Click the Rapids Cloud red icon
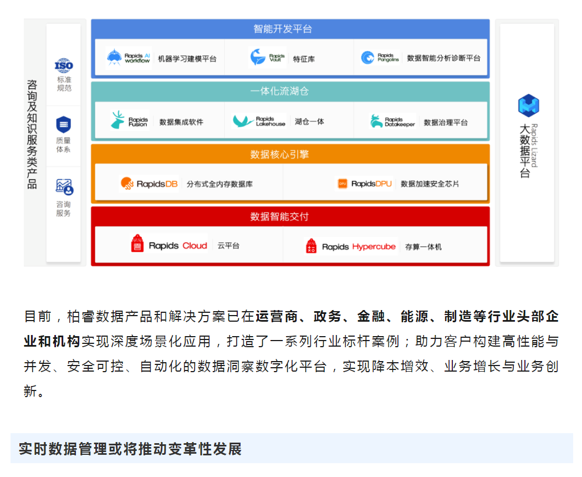This screenshot has width=582, height=477. (x=137, y=245)
